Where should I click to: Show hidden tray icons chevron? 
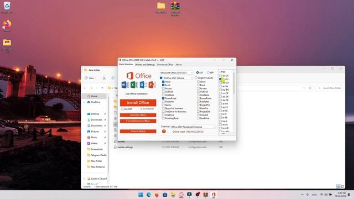[303, 195]
